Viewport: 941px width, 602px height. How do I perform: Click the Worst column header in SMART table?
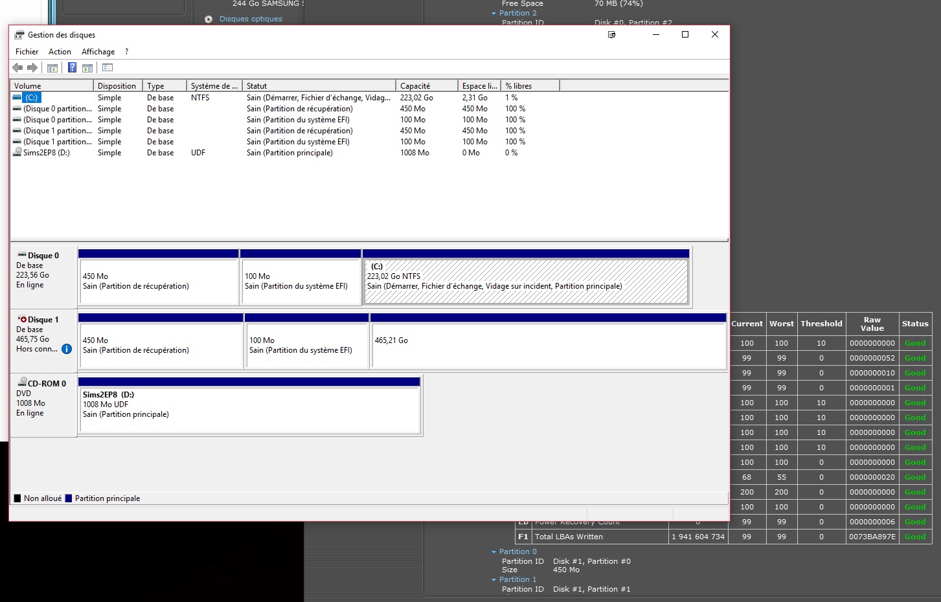click(x=781, y=324)
